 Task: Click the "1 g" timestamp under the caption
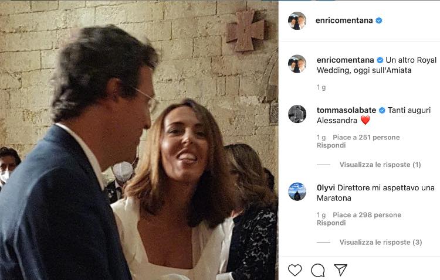click(321, 87)
